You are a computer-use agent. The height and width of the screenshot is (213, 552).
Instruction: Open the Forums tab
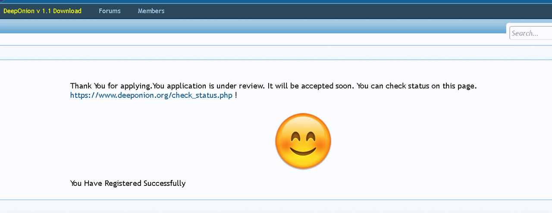point(110,11)
